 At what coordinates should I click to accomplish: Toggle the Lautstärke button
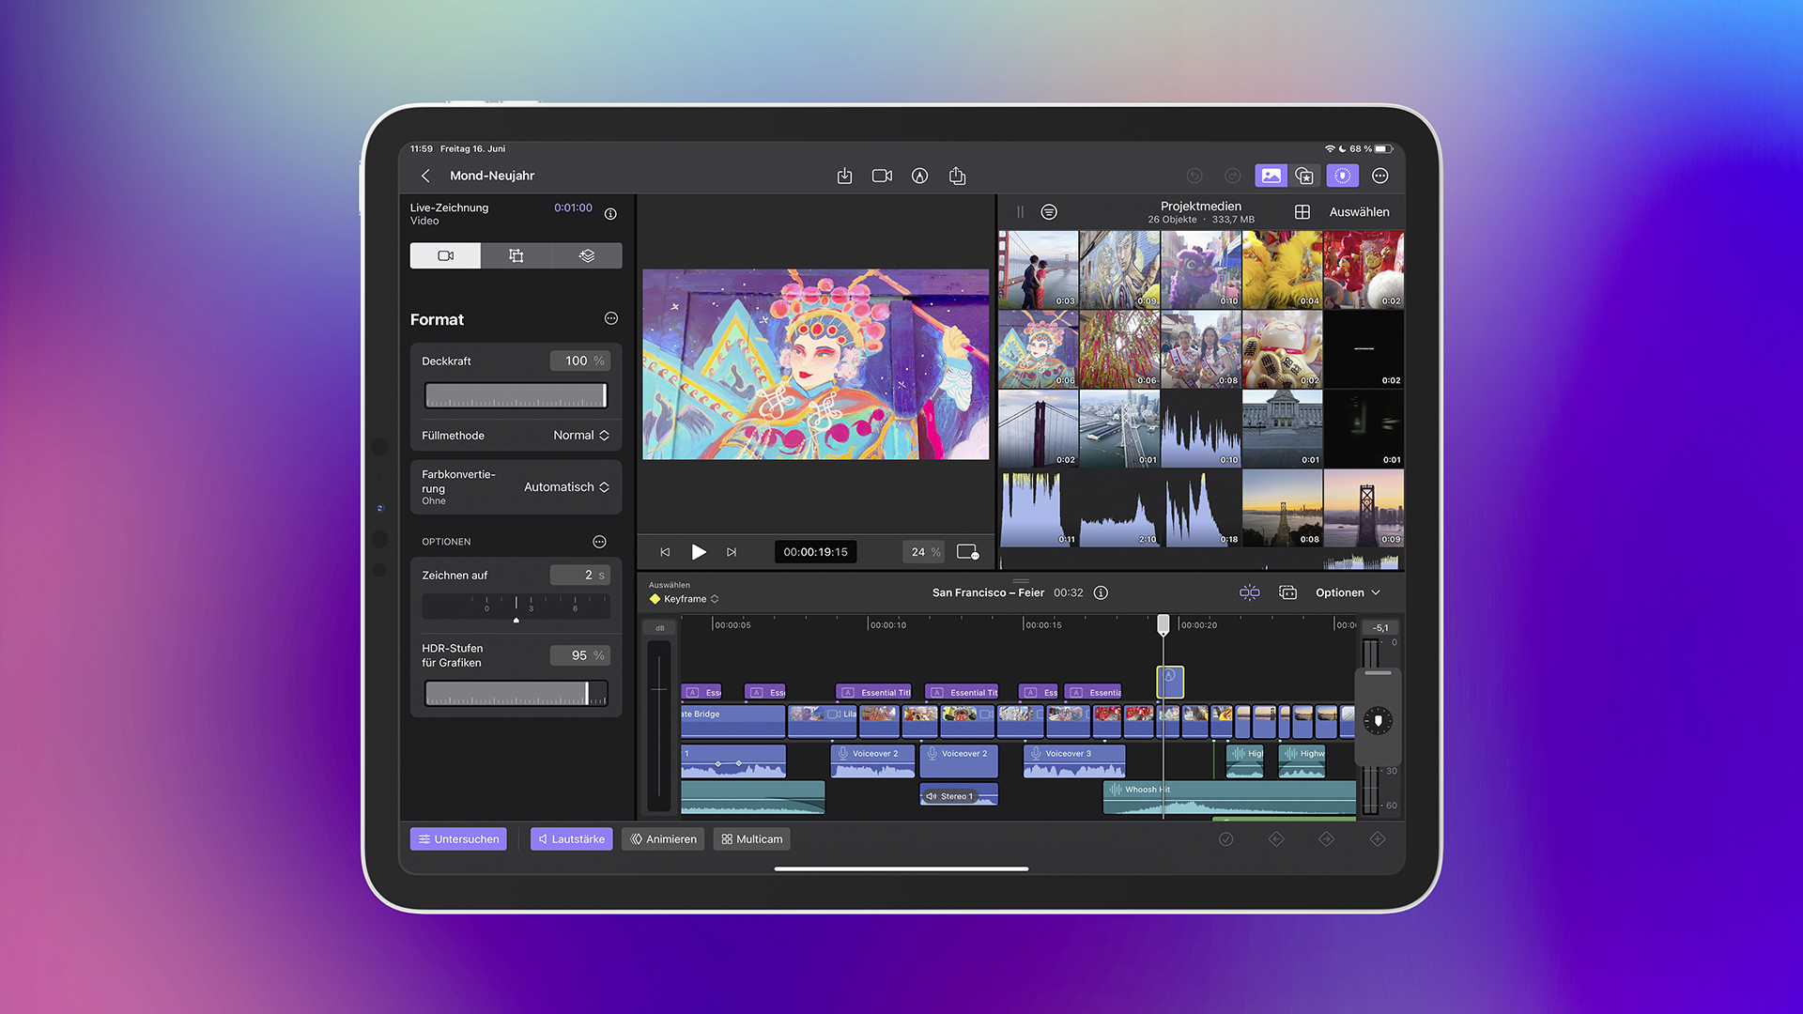(x=571, y=839)
